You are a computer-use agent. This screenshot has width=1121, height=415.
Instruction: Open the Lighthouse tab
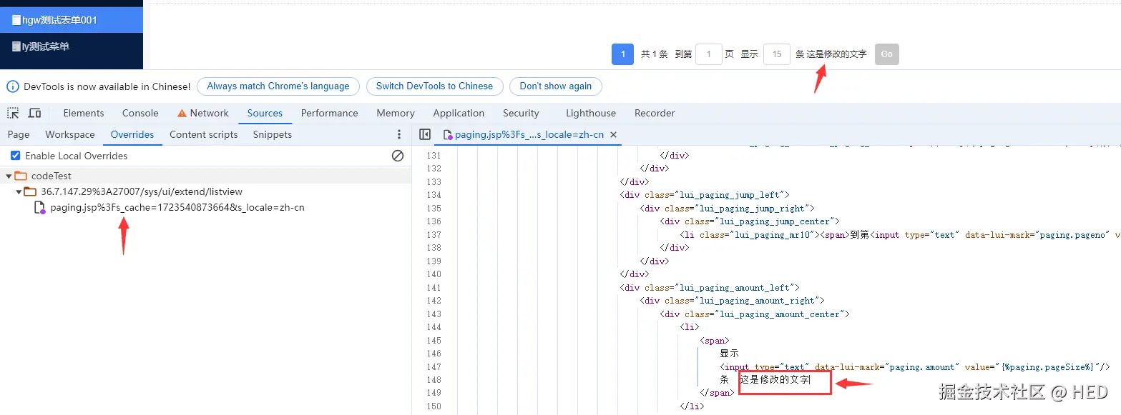591,113
